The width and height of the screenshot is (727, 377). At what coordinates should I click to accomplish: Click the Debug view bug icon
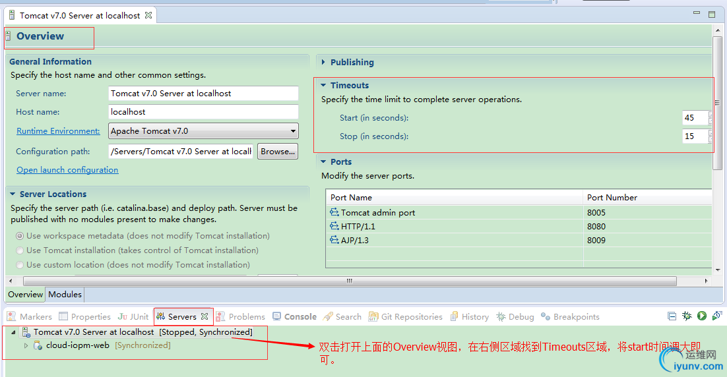[x=501, y=316]
